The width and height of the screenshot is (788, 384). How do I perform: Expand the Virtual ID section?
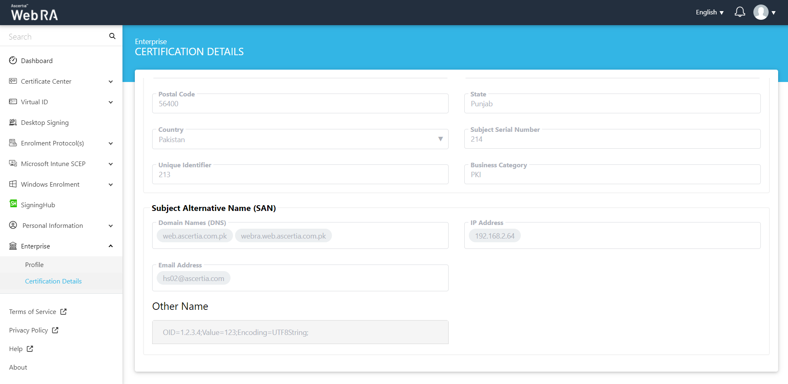pos(111,102)
